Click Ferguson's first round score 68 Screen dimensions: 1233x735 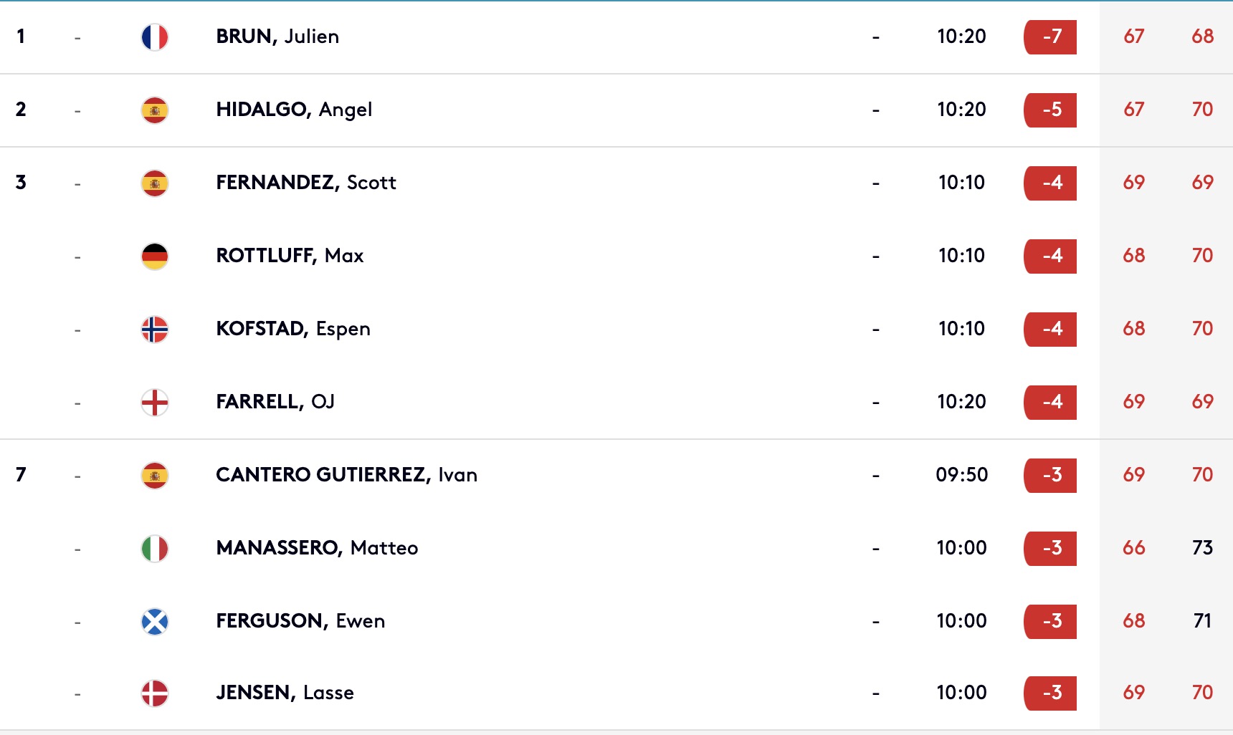point(1133,621)
